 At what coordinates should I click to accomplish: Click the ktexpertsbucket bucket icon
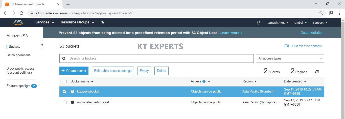[x=73, y=92]
